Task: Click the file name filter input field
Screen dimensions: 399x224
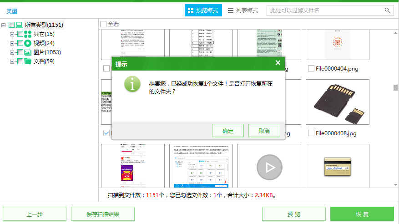Action: 325,10
